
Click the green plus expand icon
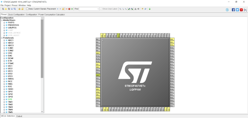(x=72, y=9)
